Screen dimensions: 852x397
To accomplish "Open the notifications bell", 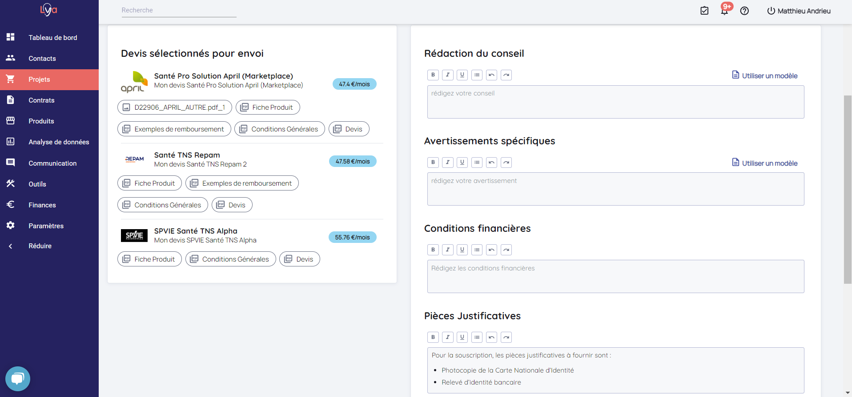I will [724, 11].
